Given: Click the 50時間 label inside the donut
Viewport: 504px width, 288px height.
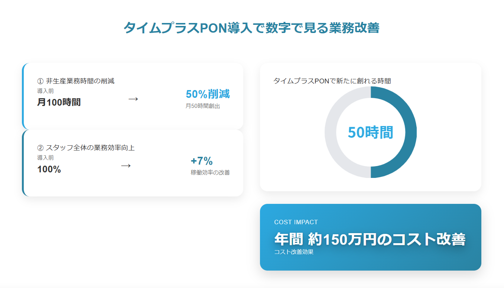Looking at the screenshot, I should (x=370, y=132).
